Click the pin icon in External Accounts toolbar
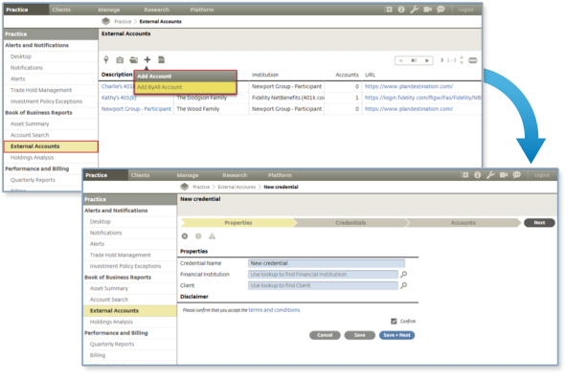The height and width of the screenshot is (381, 565). (106, 59)
